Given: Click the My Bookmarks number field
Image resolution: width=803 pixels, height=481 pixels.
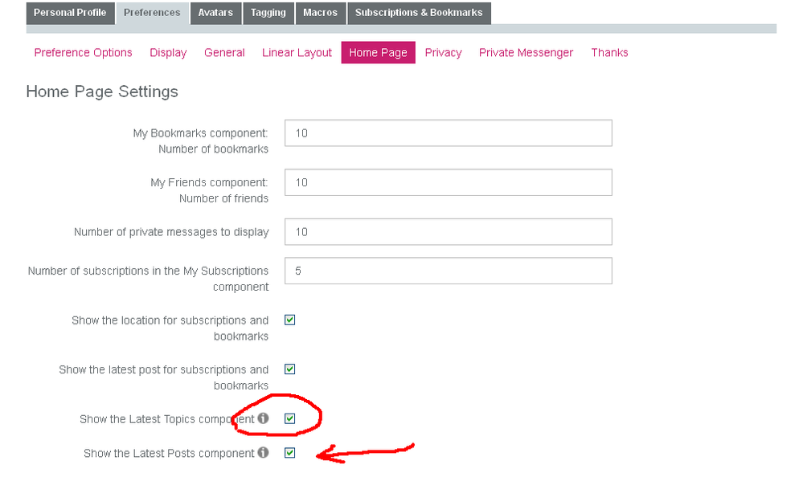Looking at the screenshot, I should [448, 132].
